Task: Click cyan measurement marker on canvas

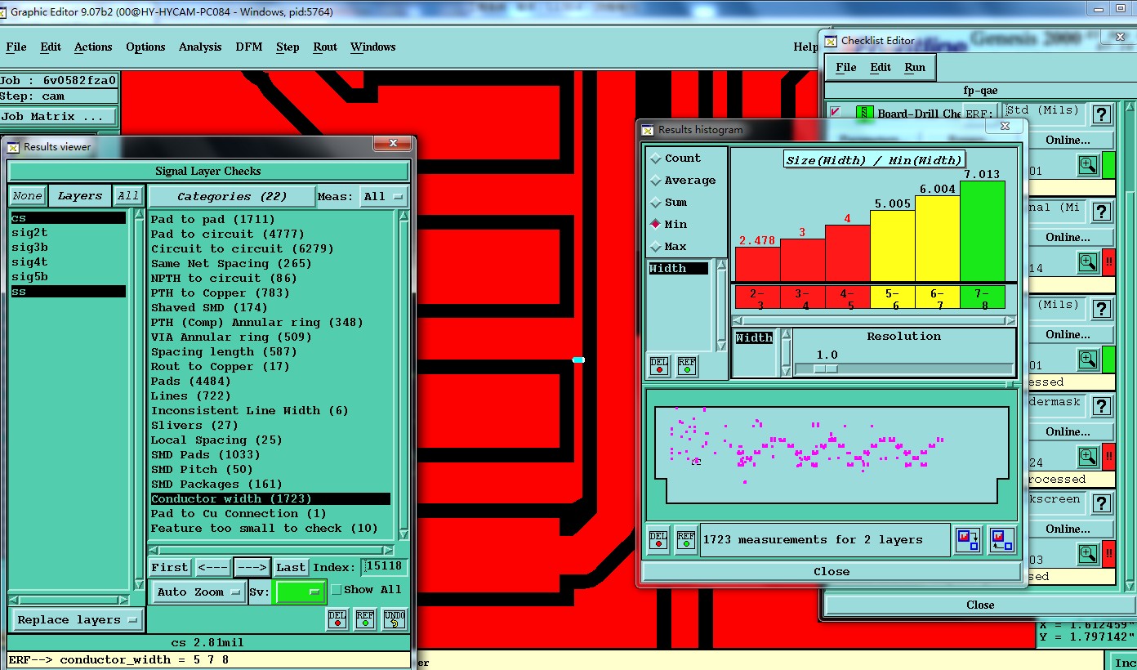Action: 578,360
